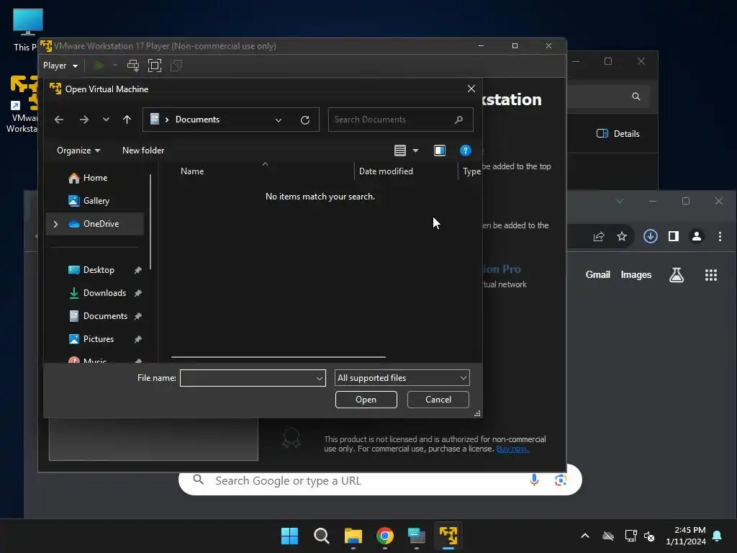Click the share page icon in Chrome
This screenshot has height=553, width=737.
tap(599, 236)
